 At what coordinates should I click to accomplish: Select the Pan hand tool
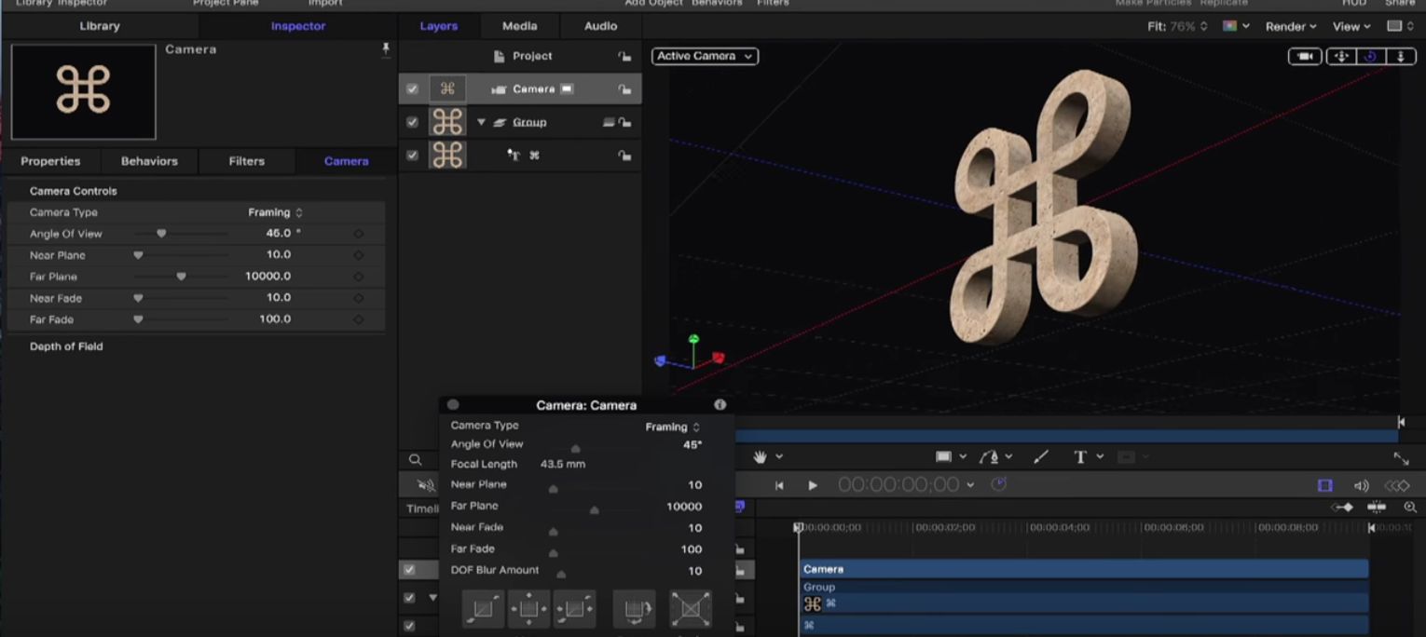point(761,457)
